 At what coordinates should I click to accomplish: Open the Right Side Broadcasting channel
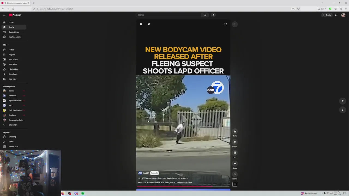(x=14, y=100)
